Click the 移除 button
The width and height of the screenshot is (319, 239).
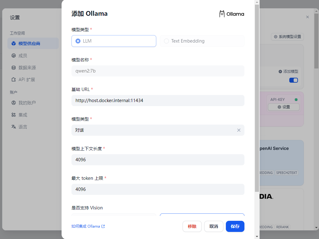[x=192, y=226]
